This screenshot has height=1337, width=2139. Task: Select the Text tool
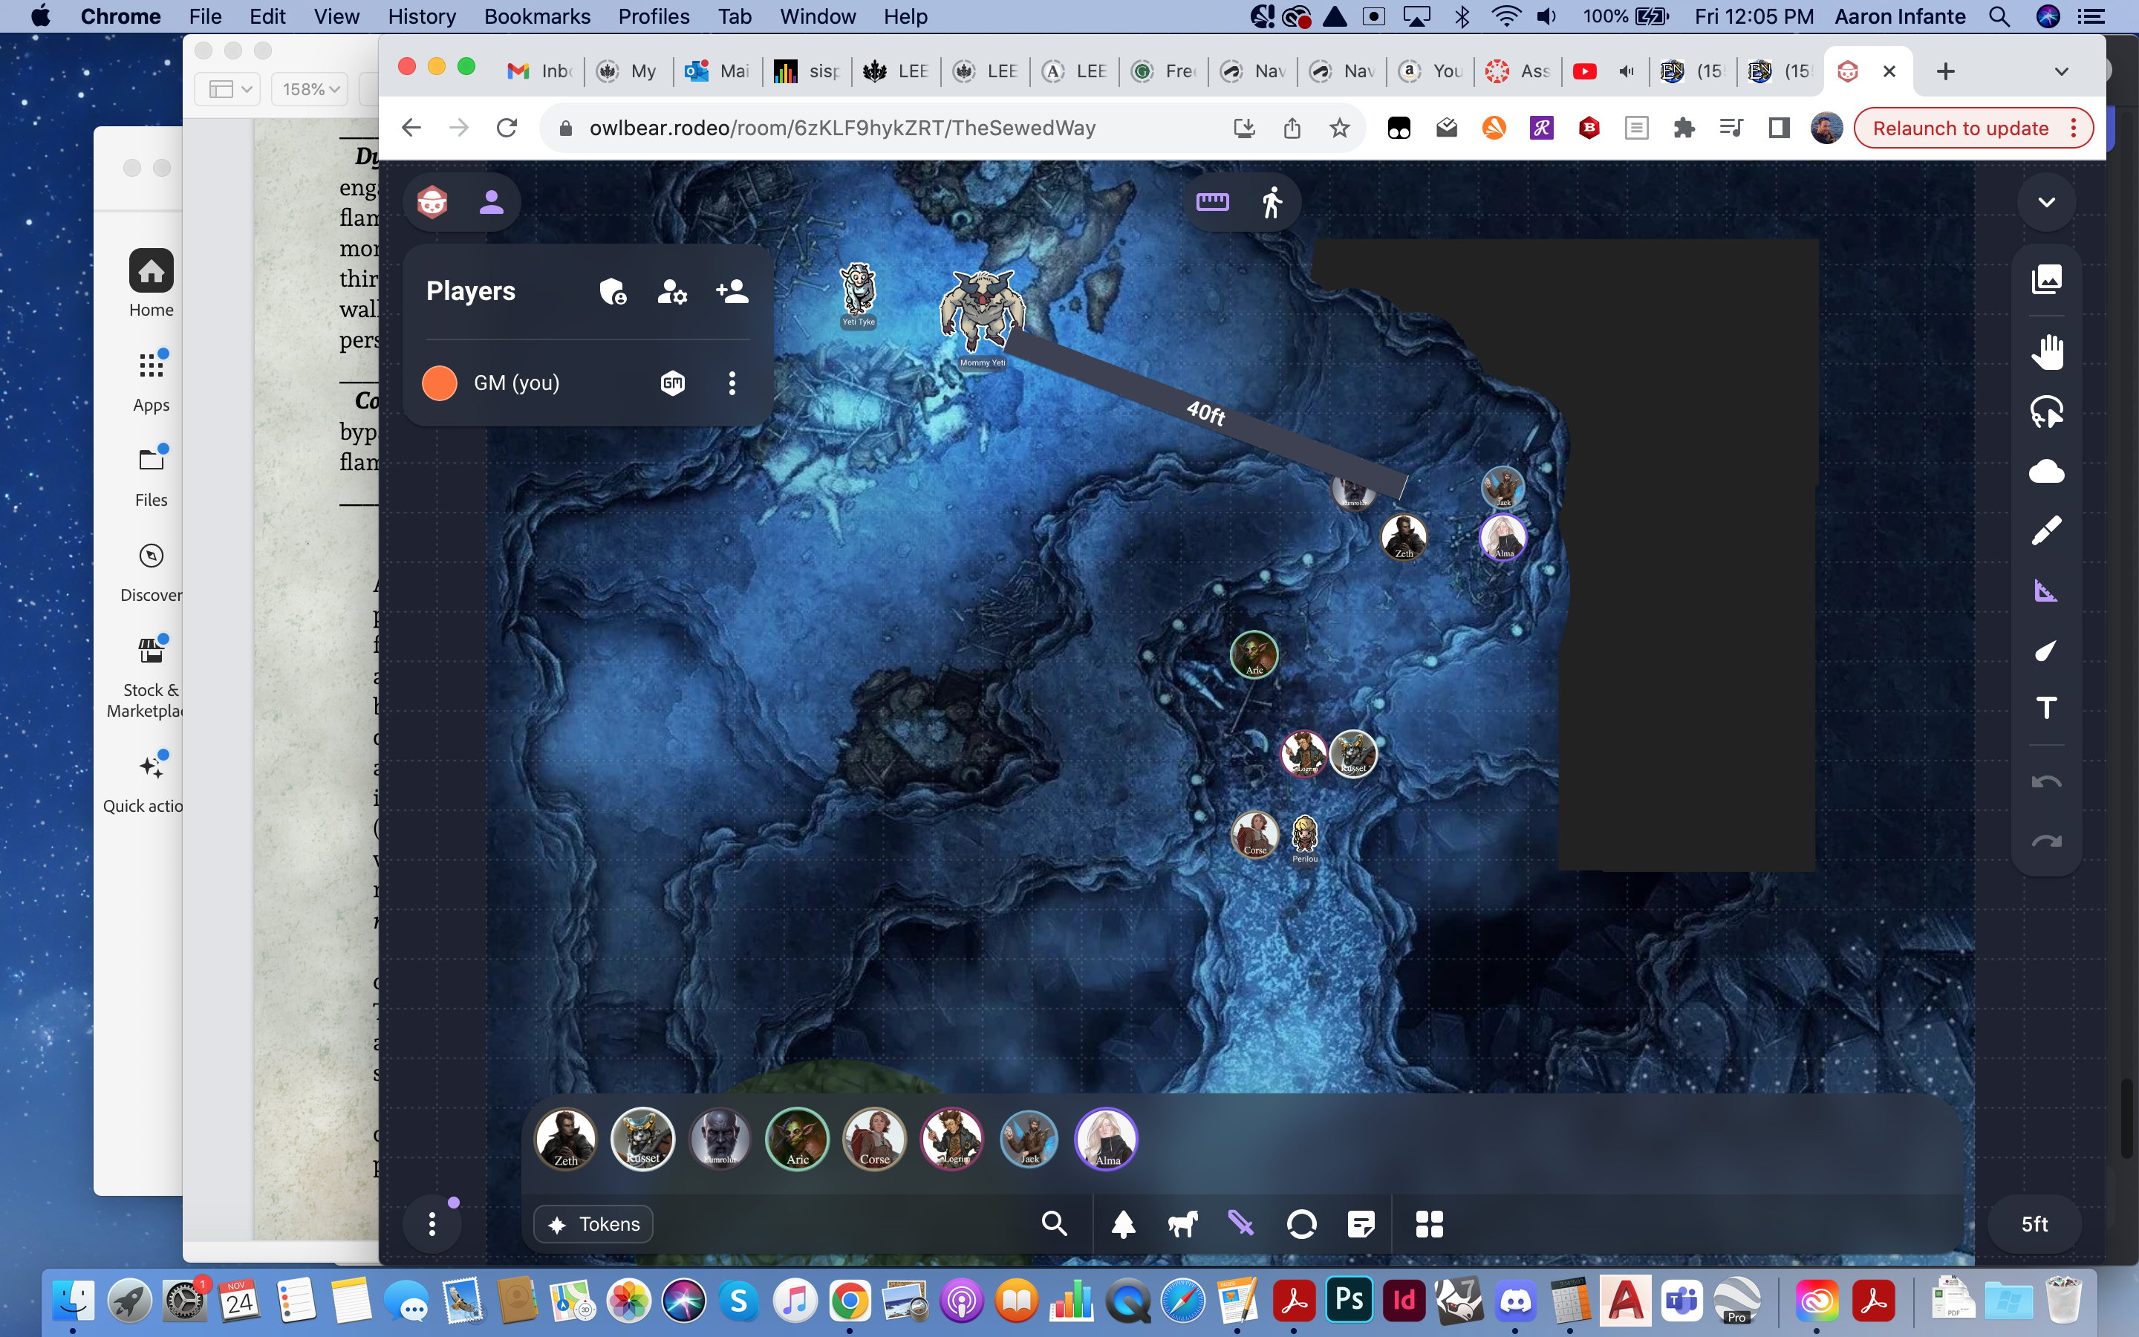click(x=2046, y=709)
